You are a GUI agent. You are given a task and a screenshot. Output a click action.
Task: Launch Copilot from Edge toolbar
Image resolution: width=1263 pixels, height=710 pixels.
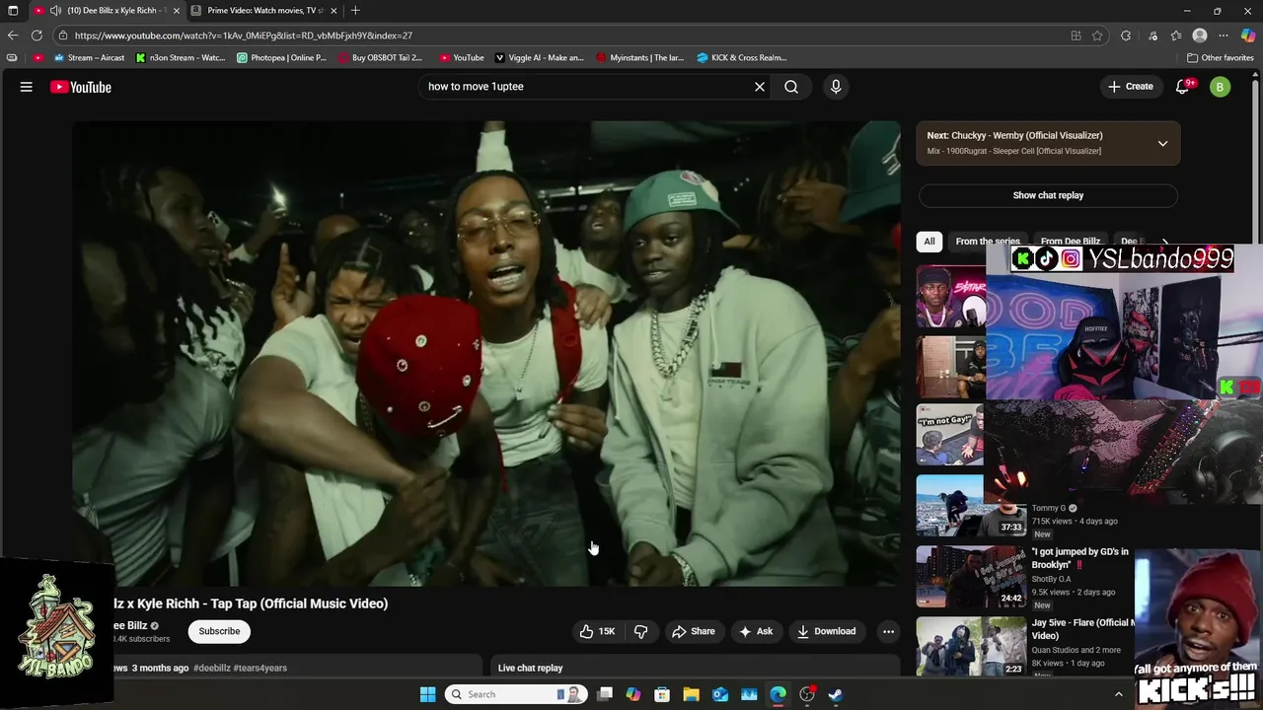coord(1248,35)
